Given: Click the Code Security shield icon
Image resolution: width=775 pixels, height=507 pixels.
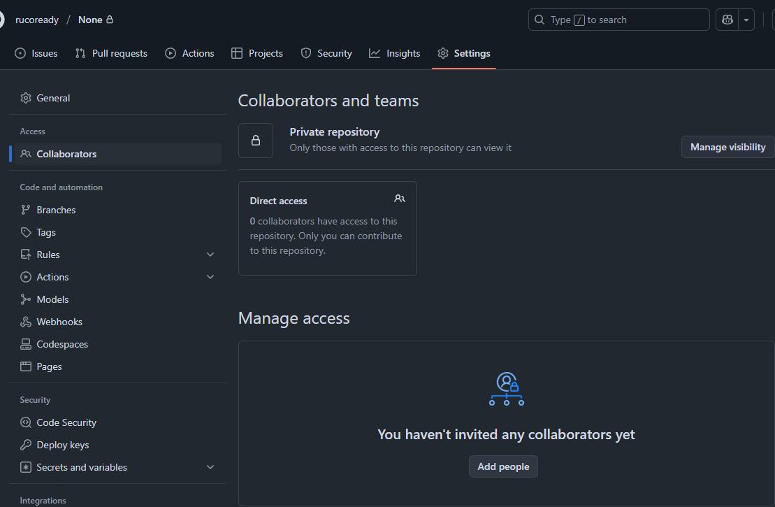Looking at the screenshot, I should (26, 422).
